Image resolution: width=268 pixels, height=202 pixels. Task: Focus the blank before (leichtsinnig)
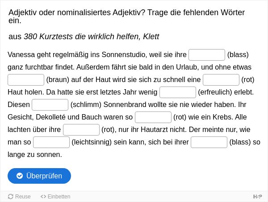51,142
